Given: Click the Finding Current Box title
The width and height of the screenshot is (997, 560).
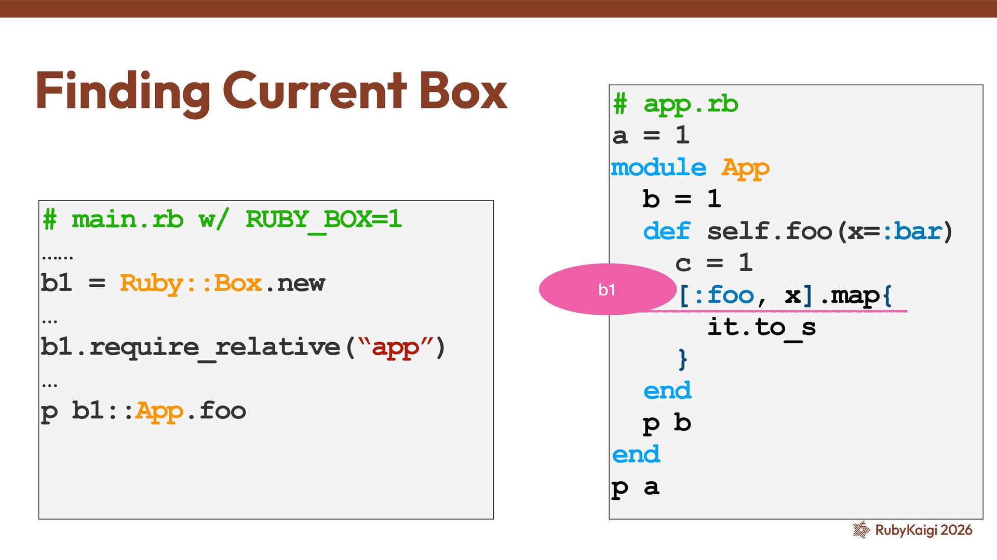Looking at the screenshot, I should [x=271, y=91].
